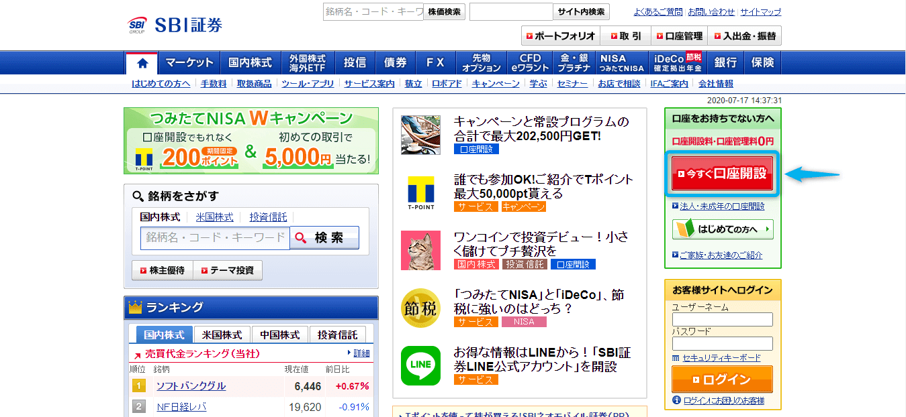Open the 口座管理 button
This screenshot has height=417, width=906.
(x=680, y=36)
